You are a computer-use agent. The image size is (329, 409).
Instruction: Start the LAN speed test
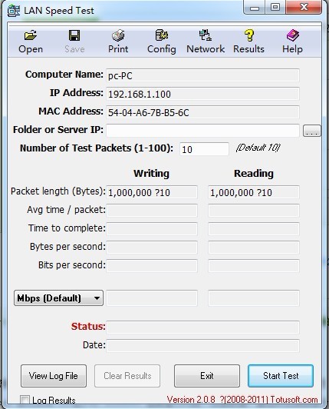[281, 376]
